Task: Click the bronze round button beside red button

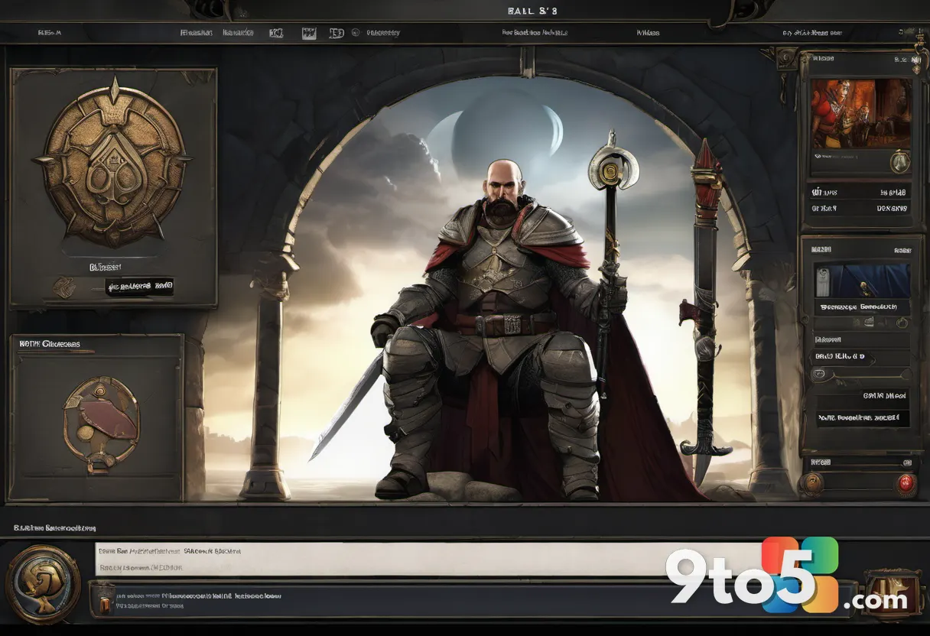Action: coord(812,482)
